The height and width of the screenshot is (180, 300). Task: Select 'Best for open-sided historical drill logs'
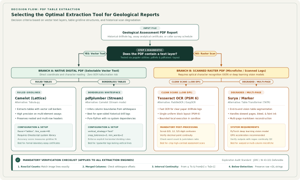pos(109,114)
